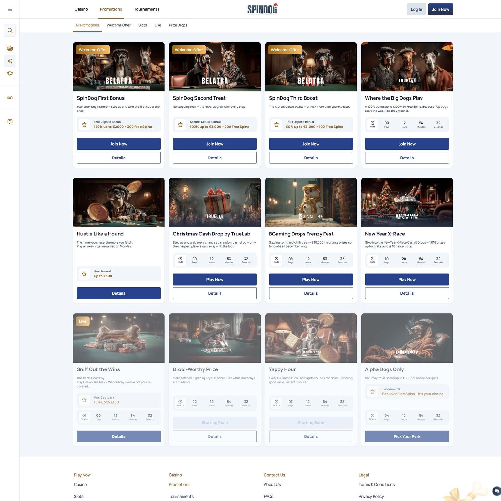Click the Drool-Worthy Prize card image

coord(215,338)
